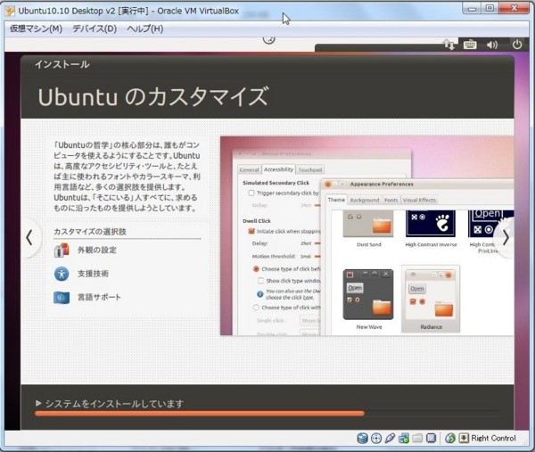
Task: Adjust the Dwell Click Delay slider
Action: point(317,243)
